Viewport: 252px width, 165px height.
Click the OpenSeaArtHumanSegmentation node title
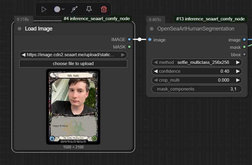[x=196, y=29]
